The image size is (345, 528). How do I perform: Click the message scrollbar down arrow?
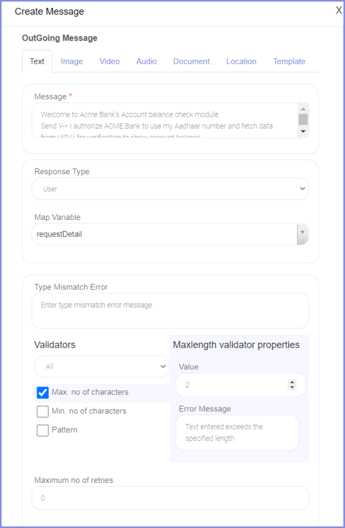[303, 132]
